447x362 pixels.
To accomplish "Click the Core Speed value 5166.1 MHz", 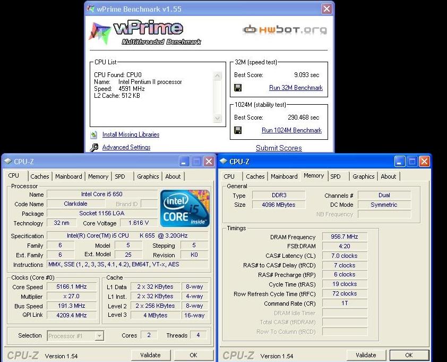I will (72, 287).
